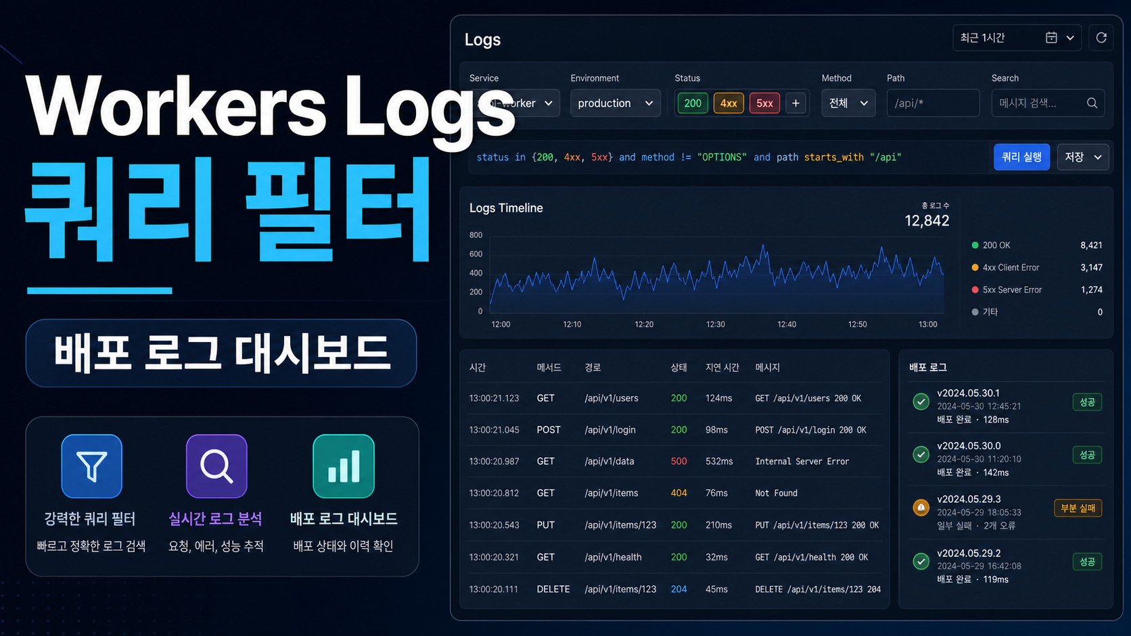Click total log count 12,842

[x=927, y=221]
